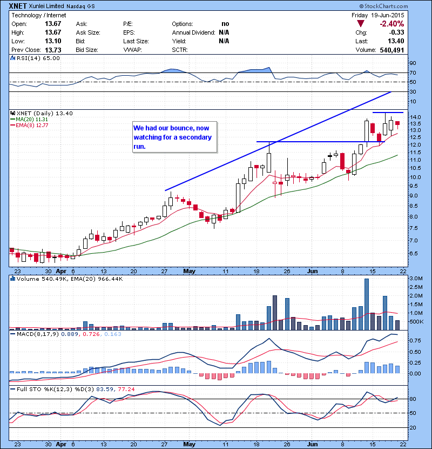Click the Options value 'no'

point(225,24)
